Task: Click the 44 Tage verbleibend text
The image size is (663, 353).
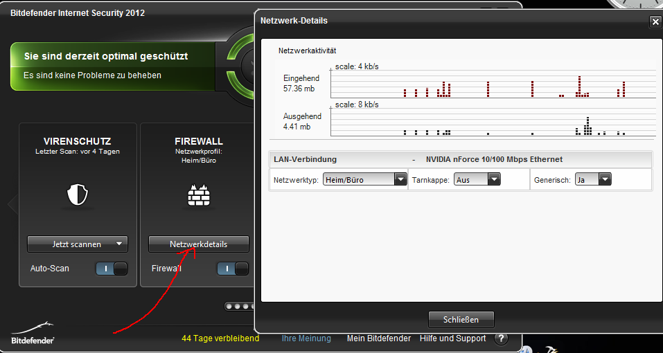Action: 220,338
